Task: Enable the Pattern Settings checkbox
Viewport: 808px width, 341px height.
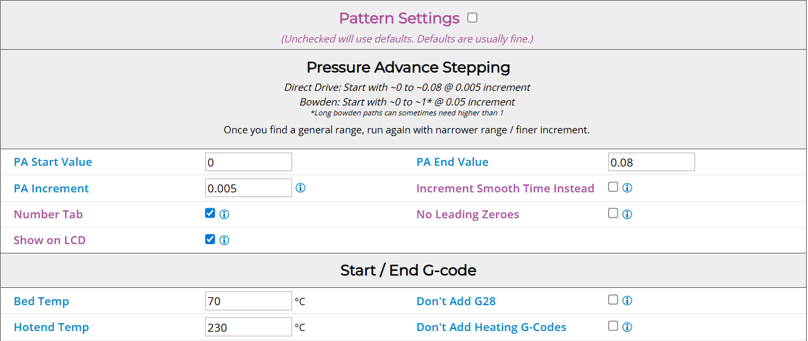Action: tap(472, 18)
